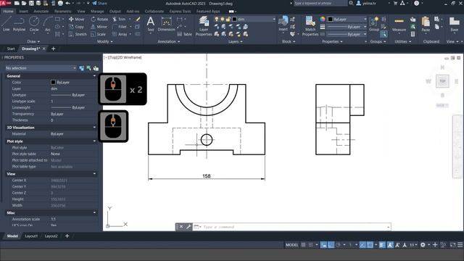The image size is (464, 261).
Task: Insert a Table from the Annotation panel
Action: (184, 34)
